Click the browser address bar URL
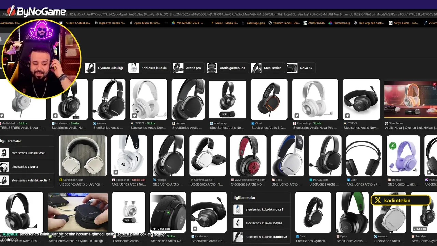437x246 pixels. (218, 14)
